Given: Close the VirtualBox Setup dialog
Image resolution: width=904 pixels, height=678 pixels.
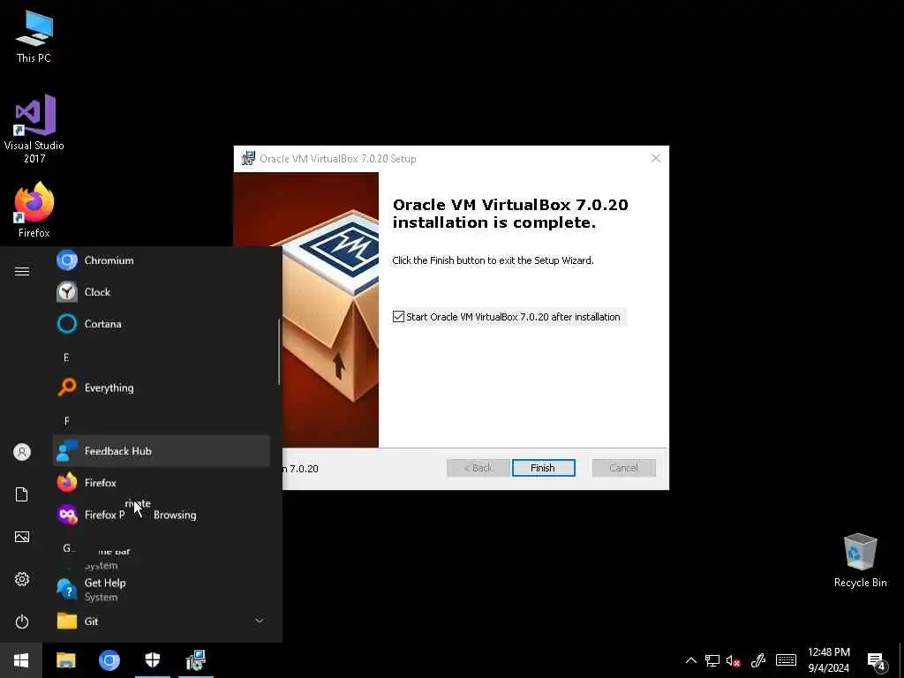Looking at the screenshot, I should (x=656, y=159).
